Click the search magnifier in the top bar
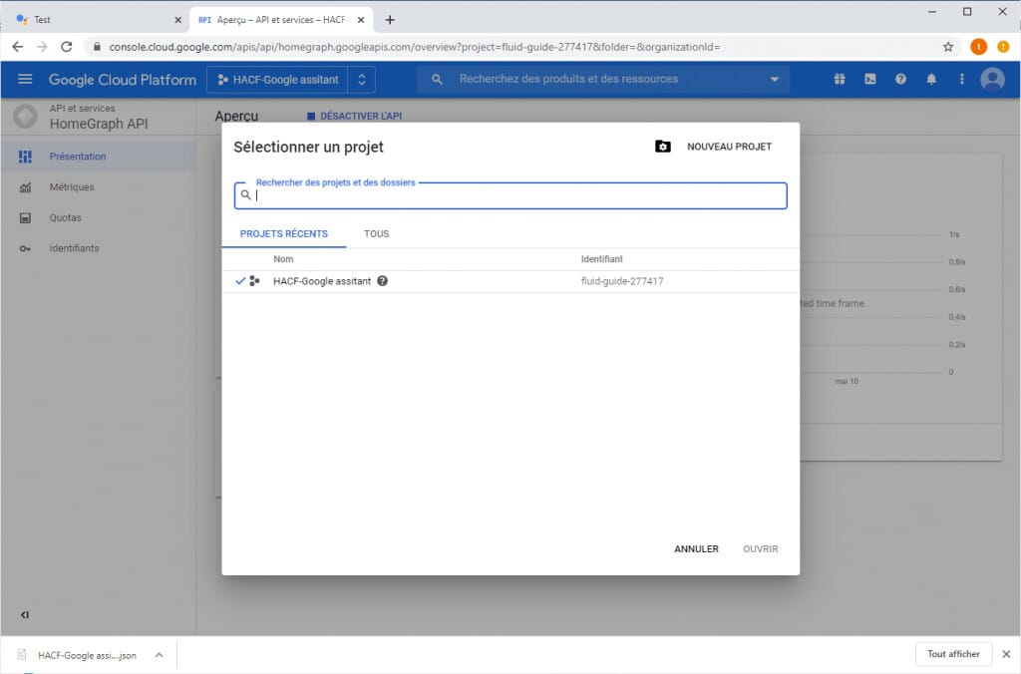Viewport: 1021px width, 674px height. pyautogui.click(x=437, y=80)
